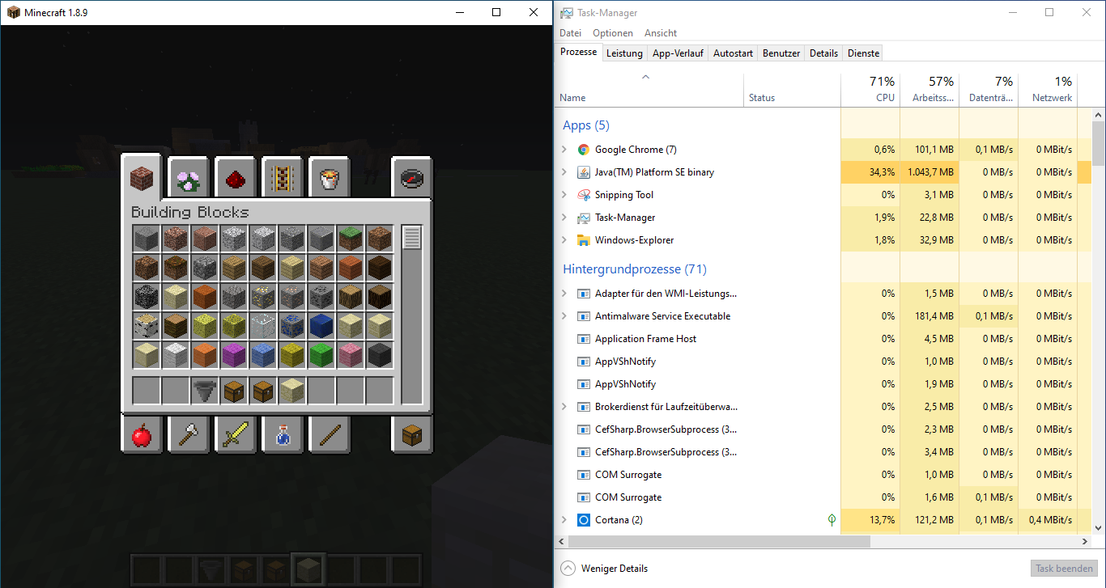
Task: Open the Foodstuffs tab with red apple
Action: tap(142, 436)
